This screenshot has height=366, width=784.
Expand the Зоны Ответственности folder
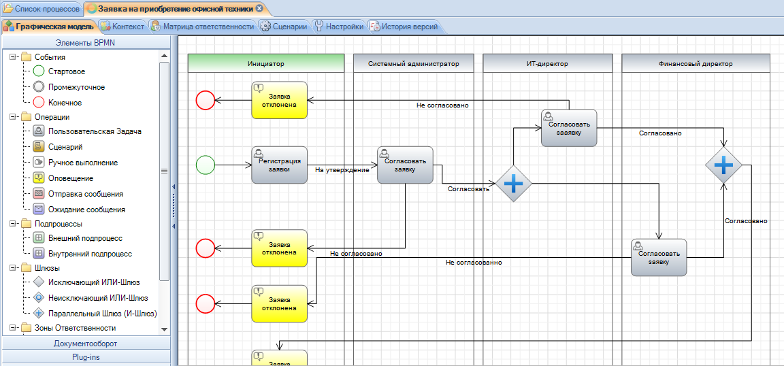[x=13, y=328]
